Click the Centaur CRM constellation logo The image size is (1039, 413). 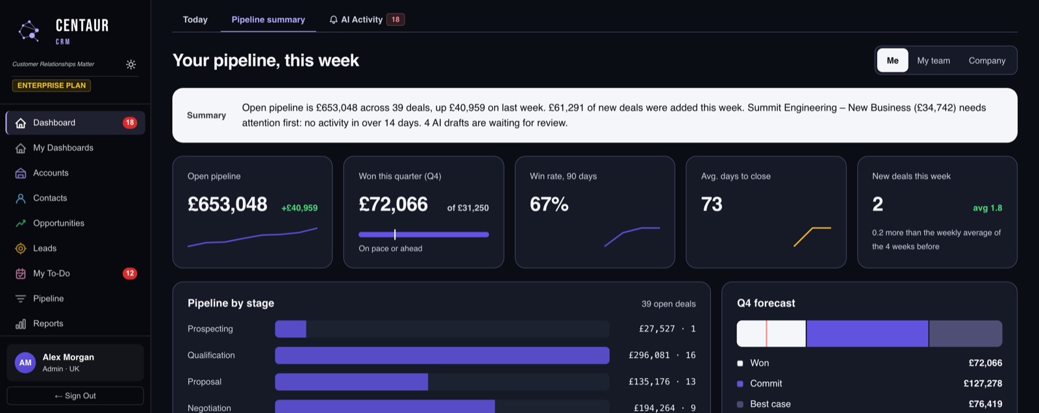(x=29, y=31)
